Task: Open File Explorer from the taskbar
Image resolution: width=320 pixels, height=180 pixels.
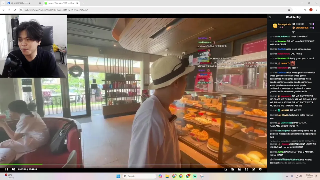Action: click(x=167, y=176)
